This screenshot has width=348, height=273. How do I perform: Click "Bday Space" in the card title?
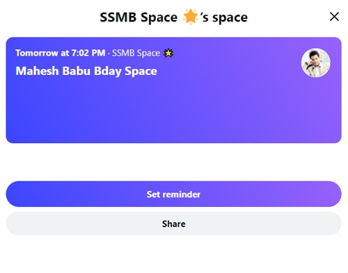(x=125, y=71)
